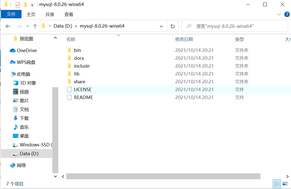Click the 图片 pictures icon
This screenshot has height=189, width=291.
(x=16, y=101)
